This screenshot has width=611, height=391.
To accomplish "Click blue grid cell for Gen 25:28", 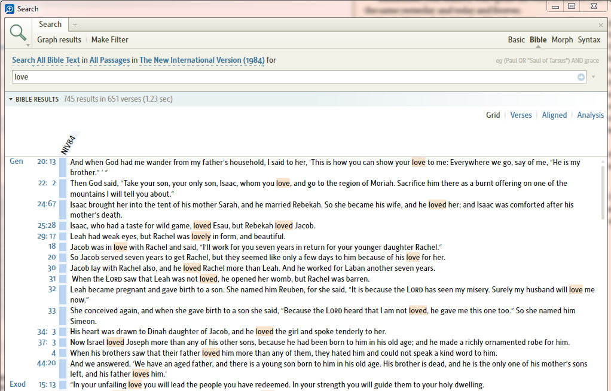I will pos(63,225).
